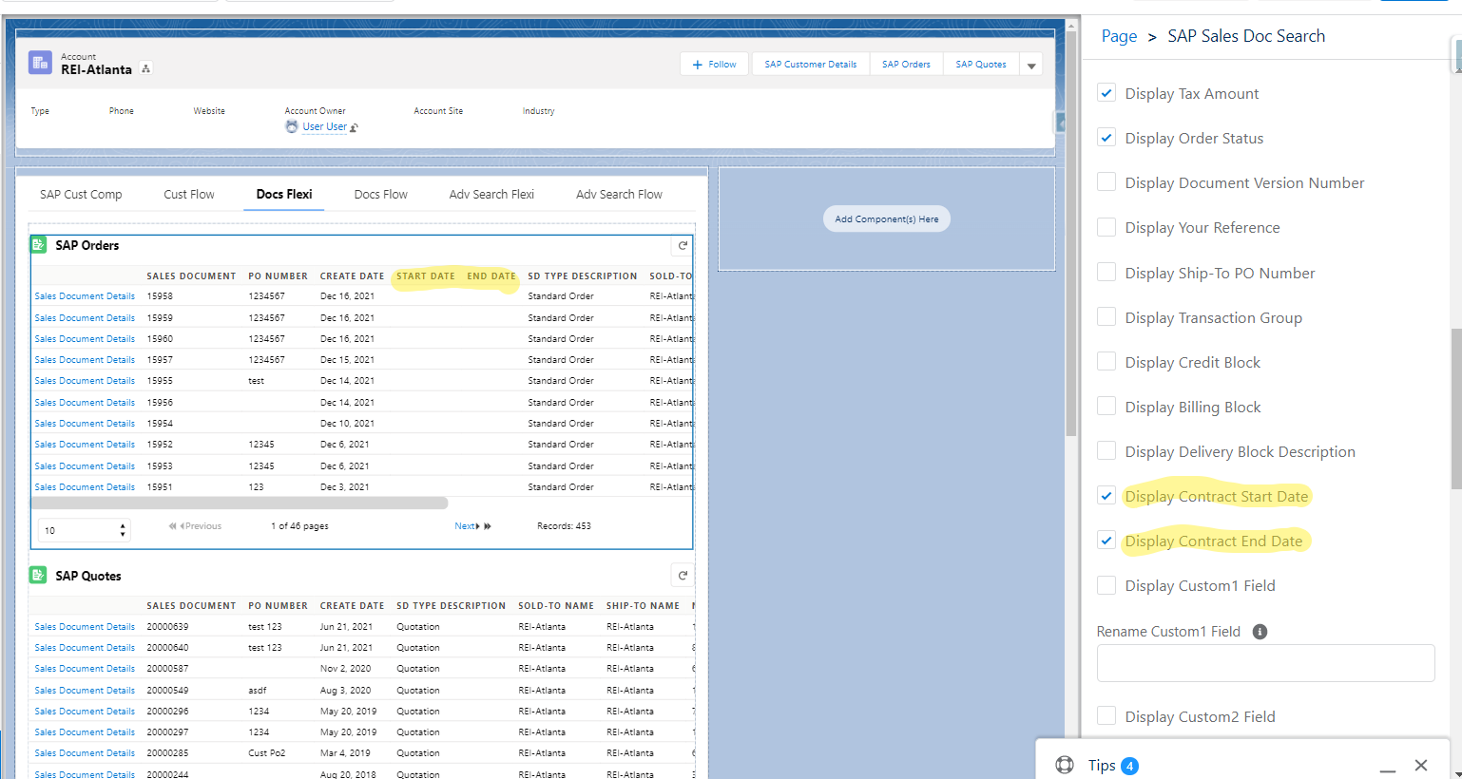Viewport: 1462px width, 779px height.
Task: Enable Display Billing Block
Action: point(1106,407)
